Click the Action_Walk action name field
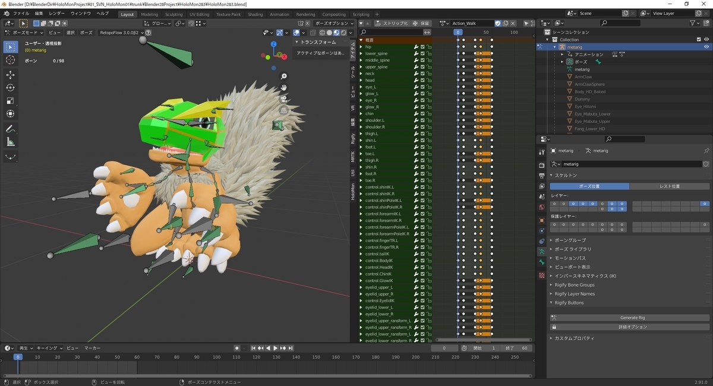The height and width of the screenshot is (386, 713). click(x=472, y=23)
